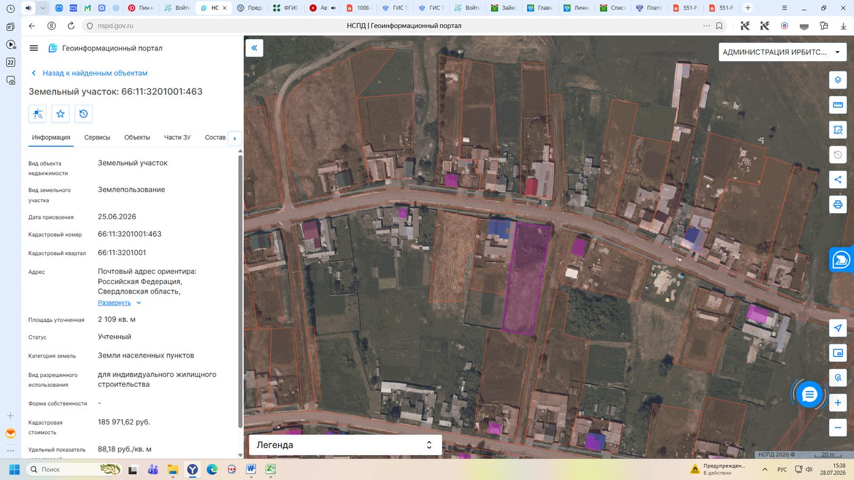Open File Explorer from the taskbar
This screenshot has width=854, height=480.
(173, 470)
